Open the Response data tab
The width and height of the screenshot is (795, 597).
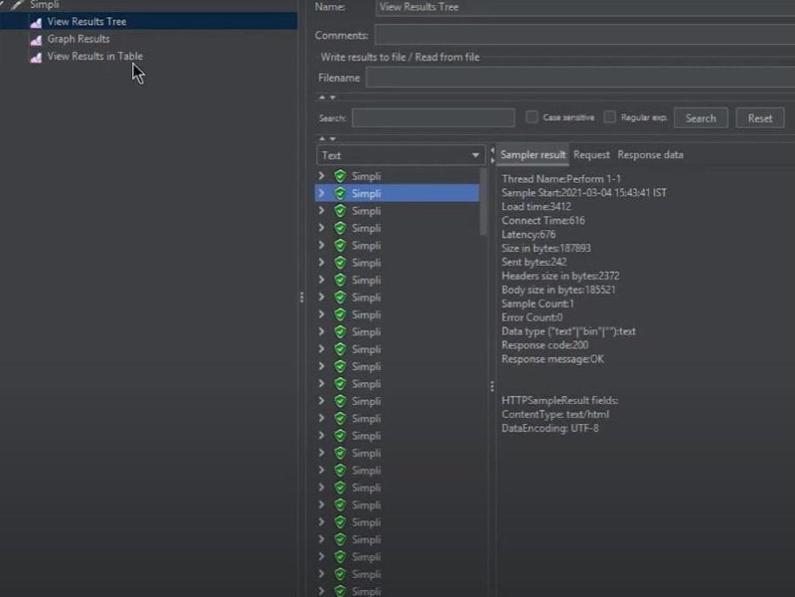[650, 155]
